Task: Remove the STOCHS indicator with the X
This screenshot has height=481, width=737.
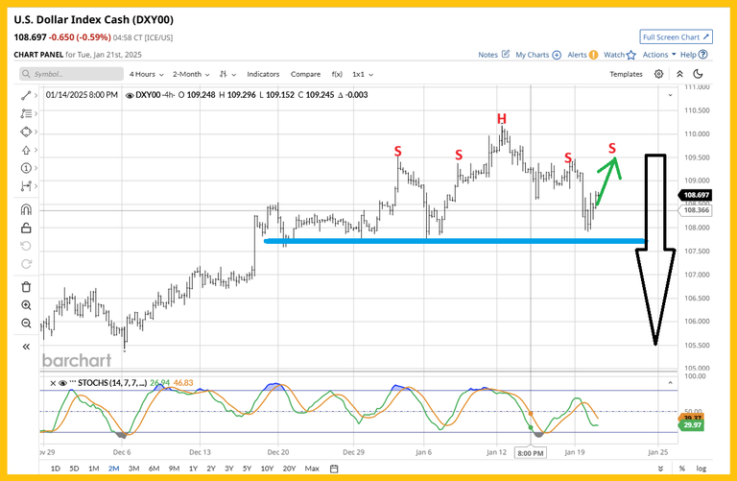Action: (x=51, y=383)
